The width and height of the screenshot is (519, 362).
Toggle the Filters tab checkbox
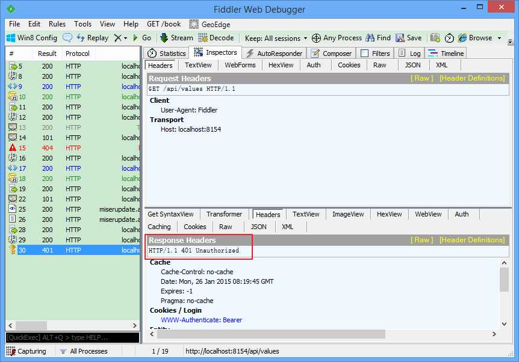point(364,54)
